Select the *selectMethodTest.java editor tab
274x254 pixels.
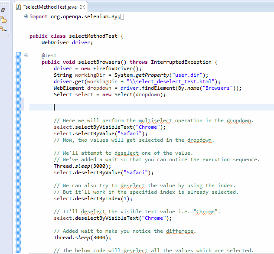pyautogui.click(x=50, y=7)
